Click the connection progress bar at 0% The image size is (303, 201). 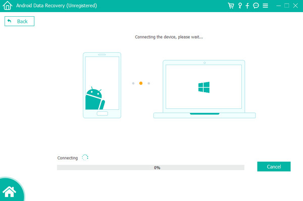pyautogui.click(x=150, y=168)
